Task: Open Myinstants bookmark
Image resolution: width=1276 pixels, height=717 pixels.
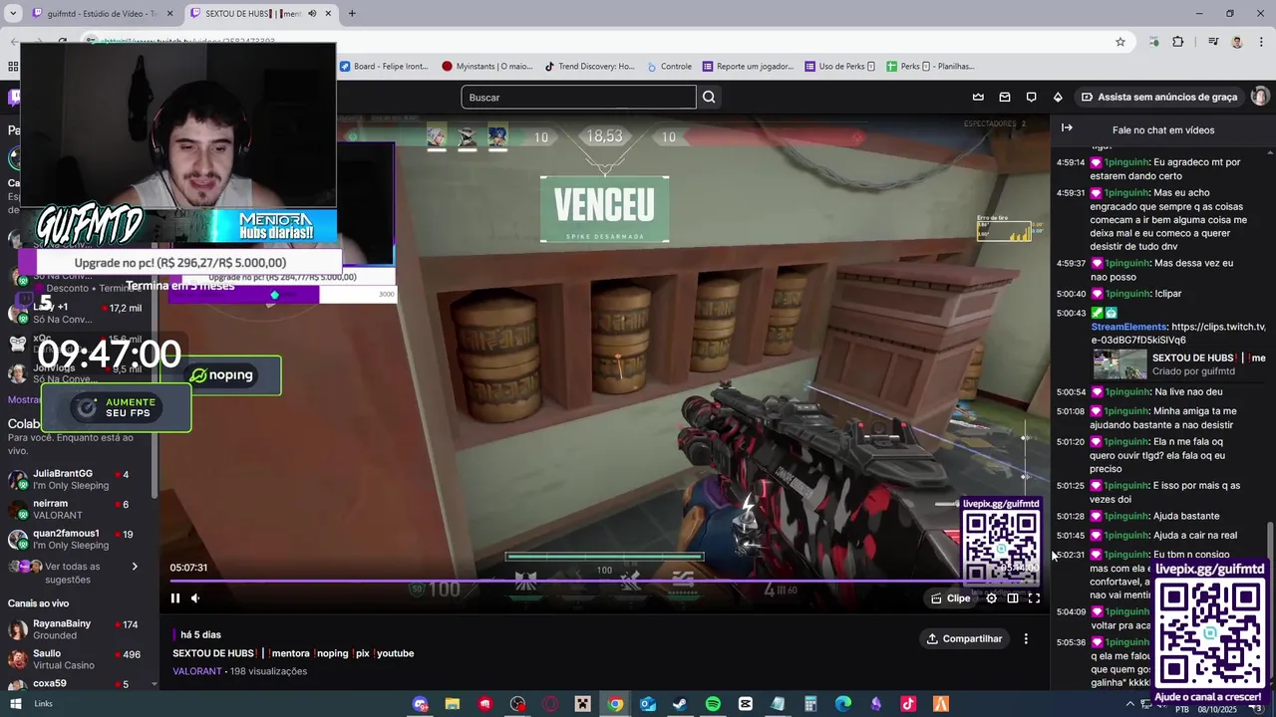Action: coord(487,67)
